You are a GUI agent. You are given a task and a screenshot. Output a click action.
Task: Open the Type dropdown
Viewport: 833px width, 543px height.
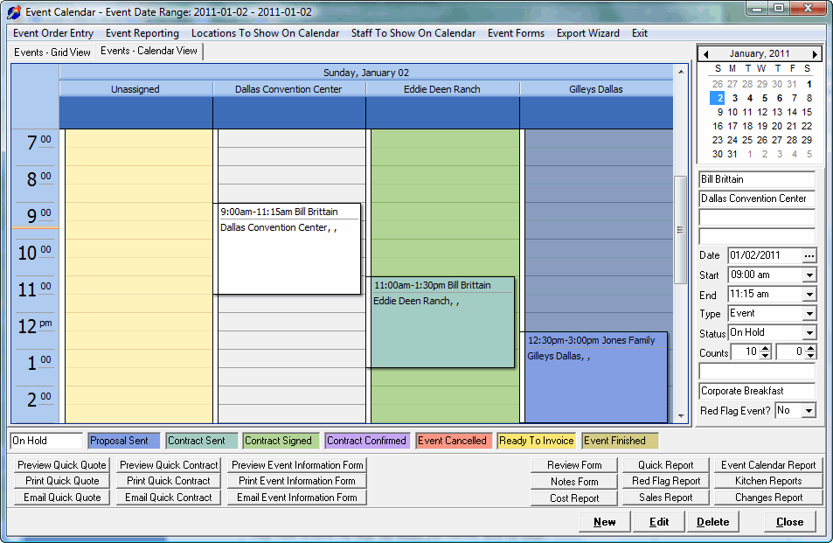coord(809,314)
